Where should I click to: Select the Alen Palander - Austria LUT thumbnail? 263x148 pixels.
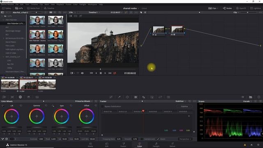coord(37,35)
